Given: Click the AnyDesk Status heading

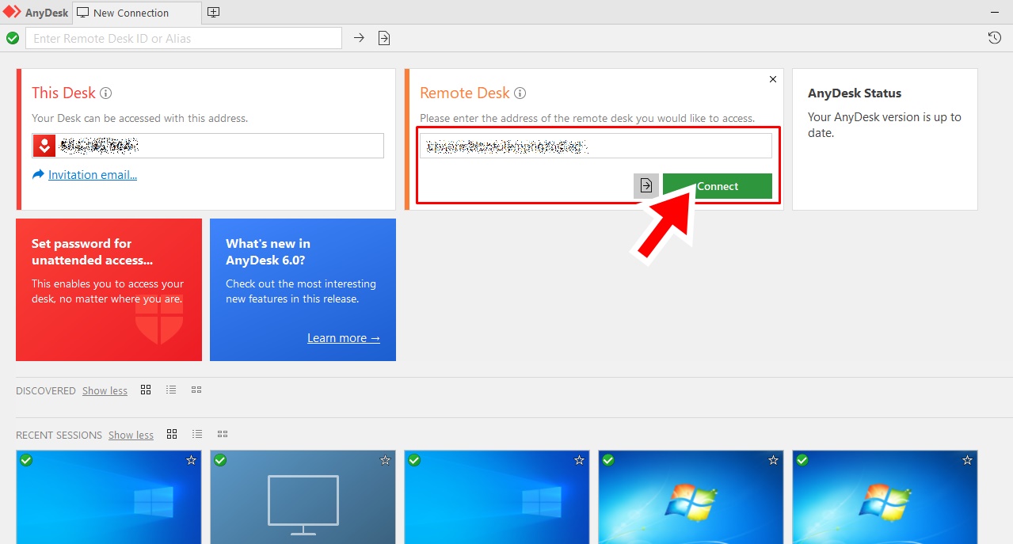Looking at the screenshot, I should coord(855,93).
